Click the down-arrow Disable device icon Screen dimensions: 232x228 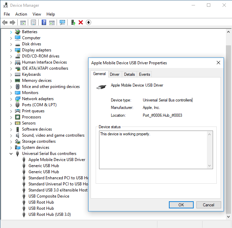point(89,22)
